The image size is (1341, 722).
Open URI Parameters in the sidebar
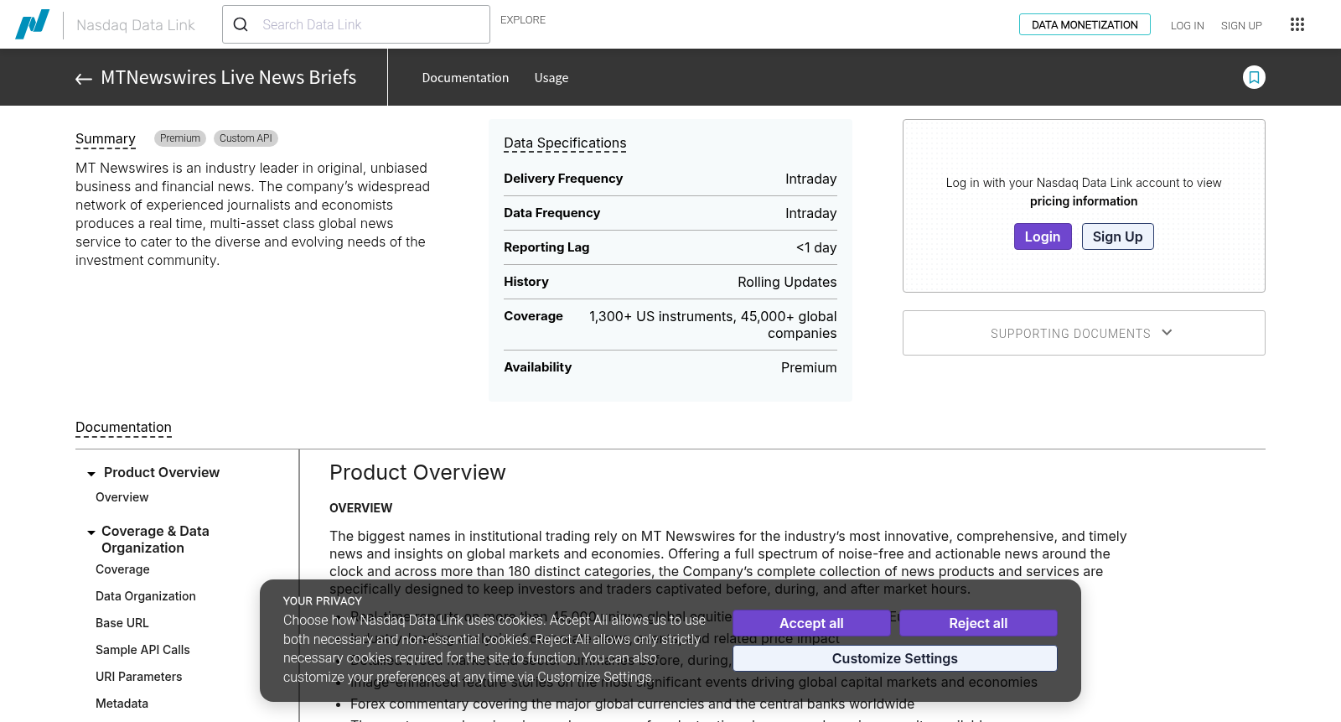click(138, 677)
